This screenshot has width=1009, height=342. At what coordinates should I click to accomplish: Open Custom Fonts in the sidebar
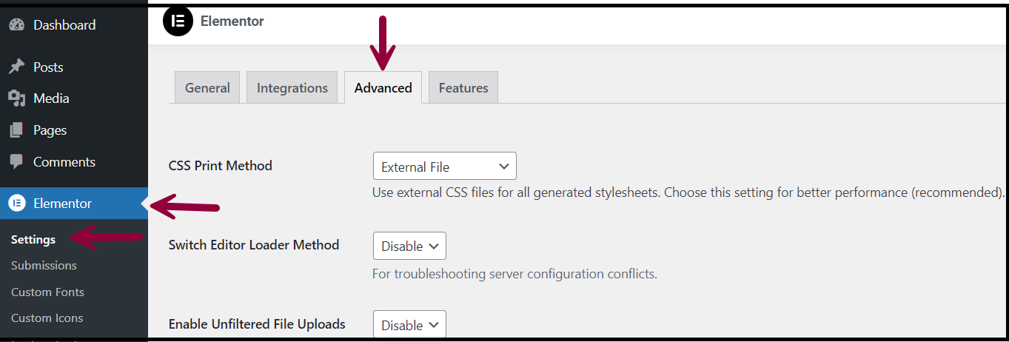(x=47, y=292)
